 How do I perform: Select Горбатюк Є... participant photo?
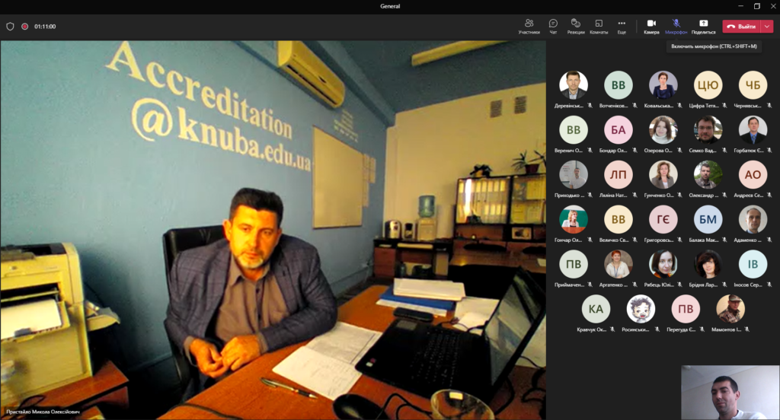(753, 129)
